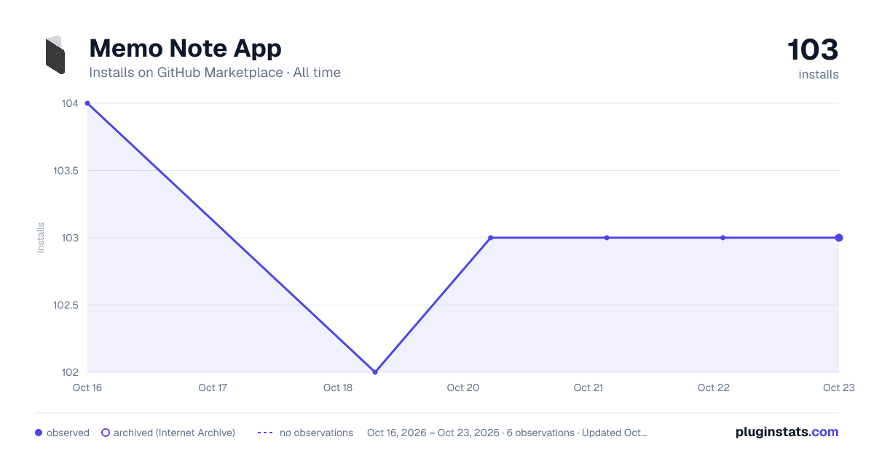Open the pluginstats.com link
874x458 pixels.
coord(787,432)
